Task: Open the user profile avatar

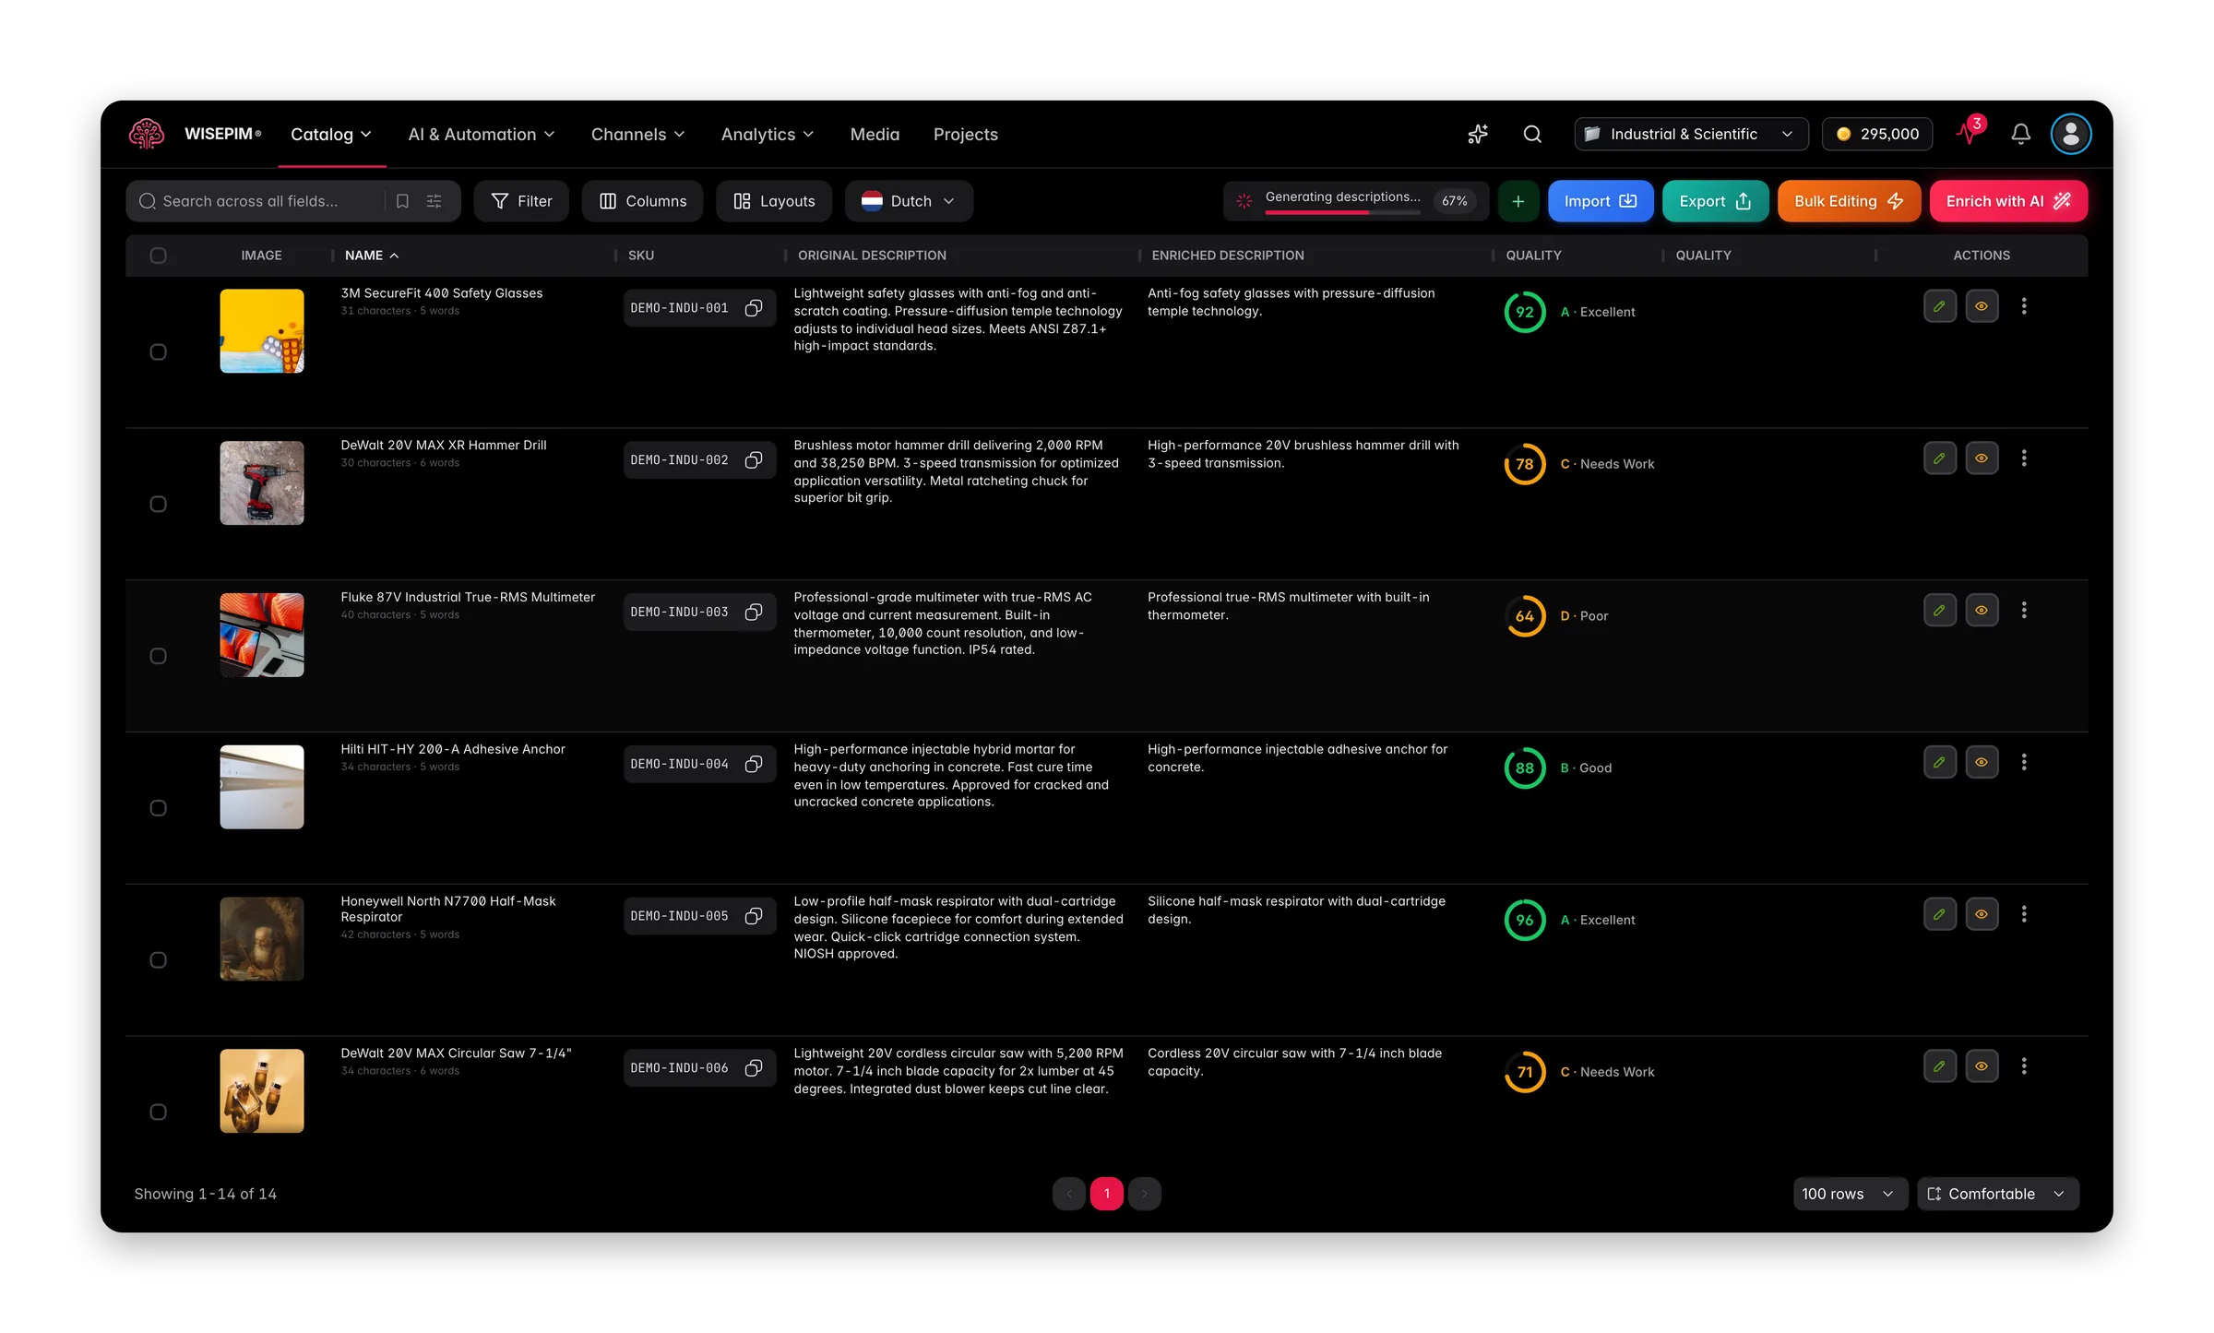Action: point(2071,134)
